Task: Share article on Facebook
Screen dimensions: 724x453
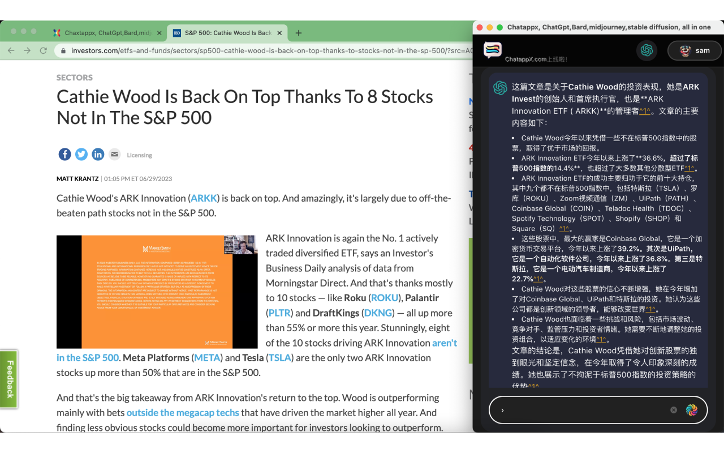Action: point(64,154)
